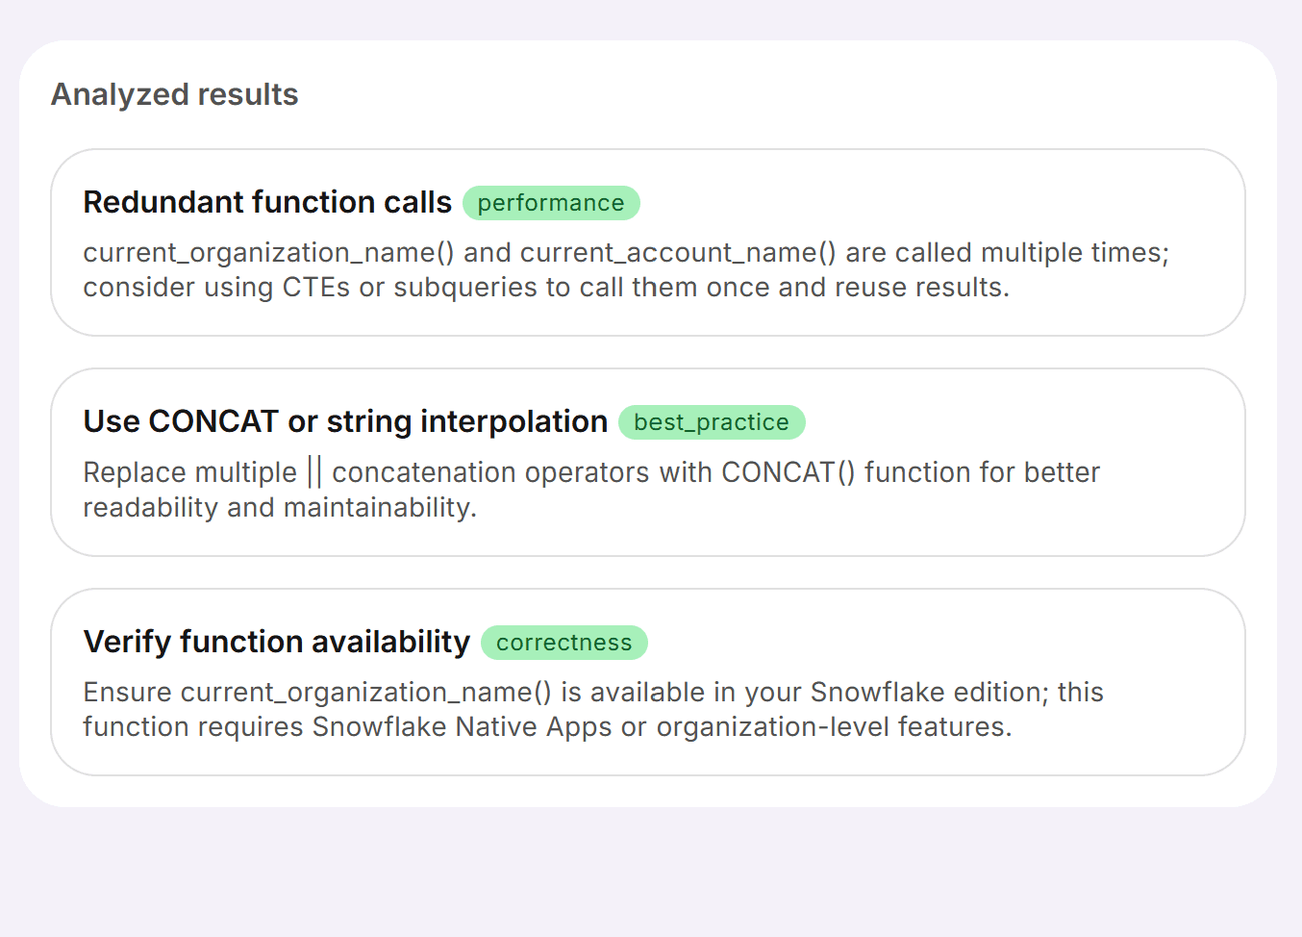Click the "||" operator in the CONCAT suggestion

(314, 472)
